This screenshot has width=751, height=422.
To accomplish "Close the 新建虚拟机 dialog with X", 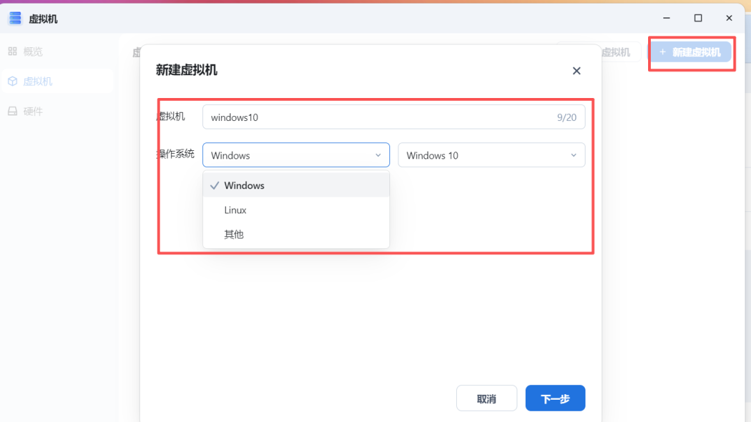I will point(576,71).
